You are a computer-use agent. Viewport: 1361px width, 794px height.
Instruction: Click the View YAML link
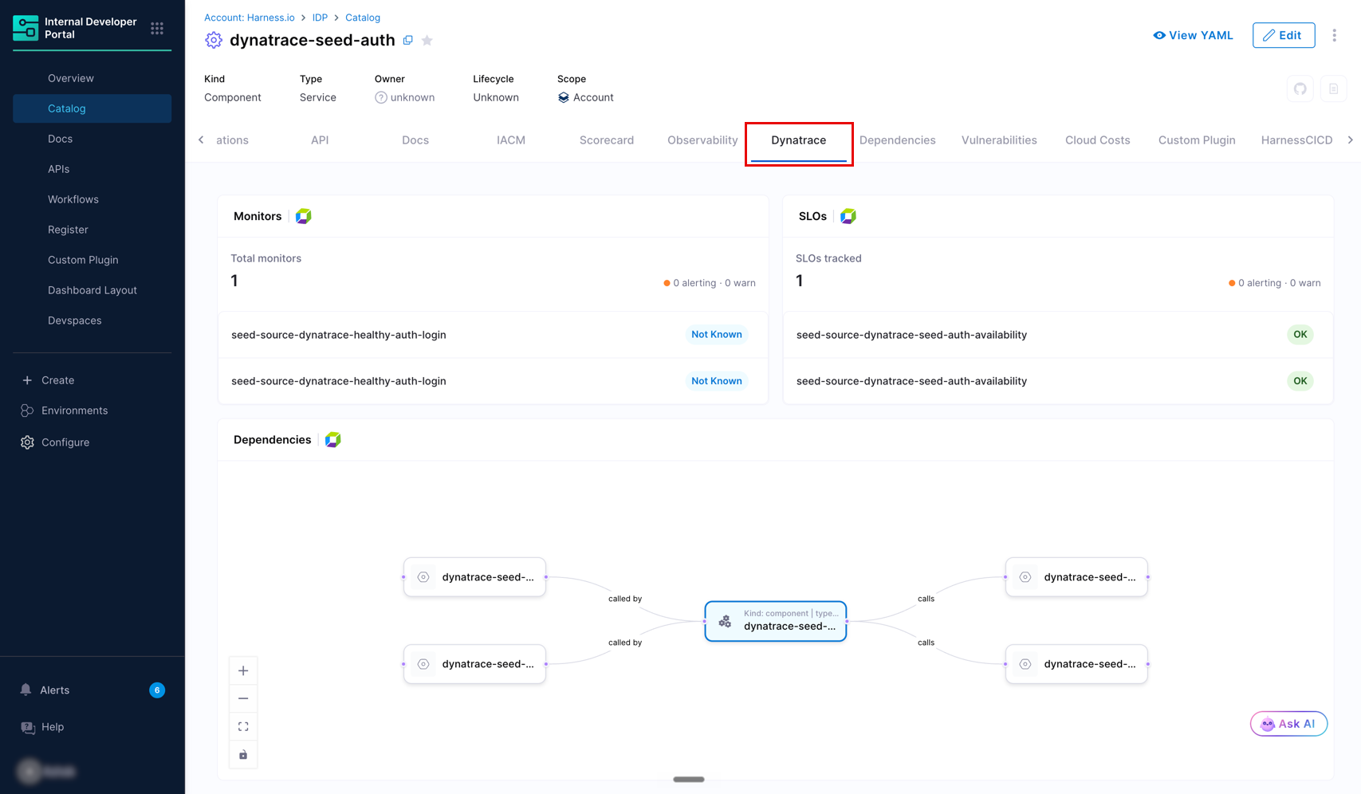[x=1193, y=35]
